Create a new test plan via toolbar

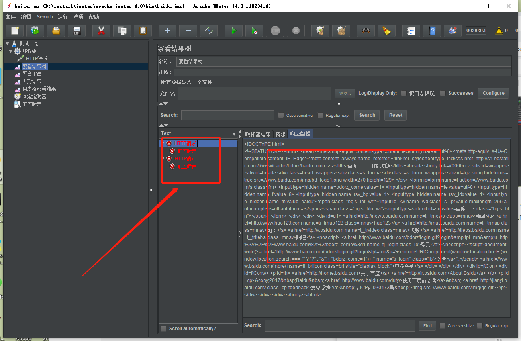click(15, 31)
